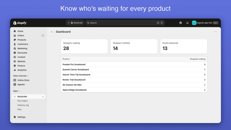Select the All-Season Ski Wax row
This screenshot has height=130, width=231.
coord(134,85)
